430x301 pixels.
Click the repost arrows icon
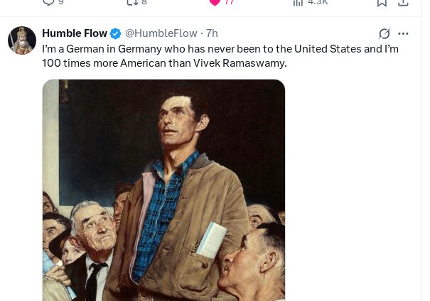click(131, 3)
